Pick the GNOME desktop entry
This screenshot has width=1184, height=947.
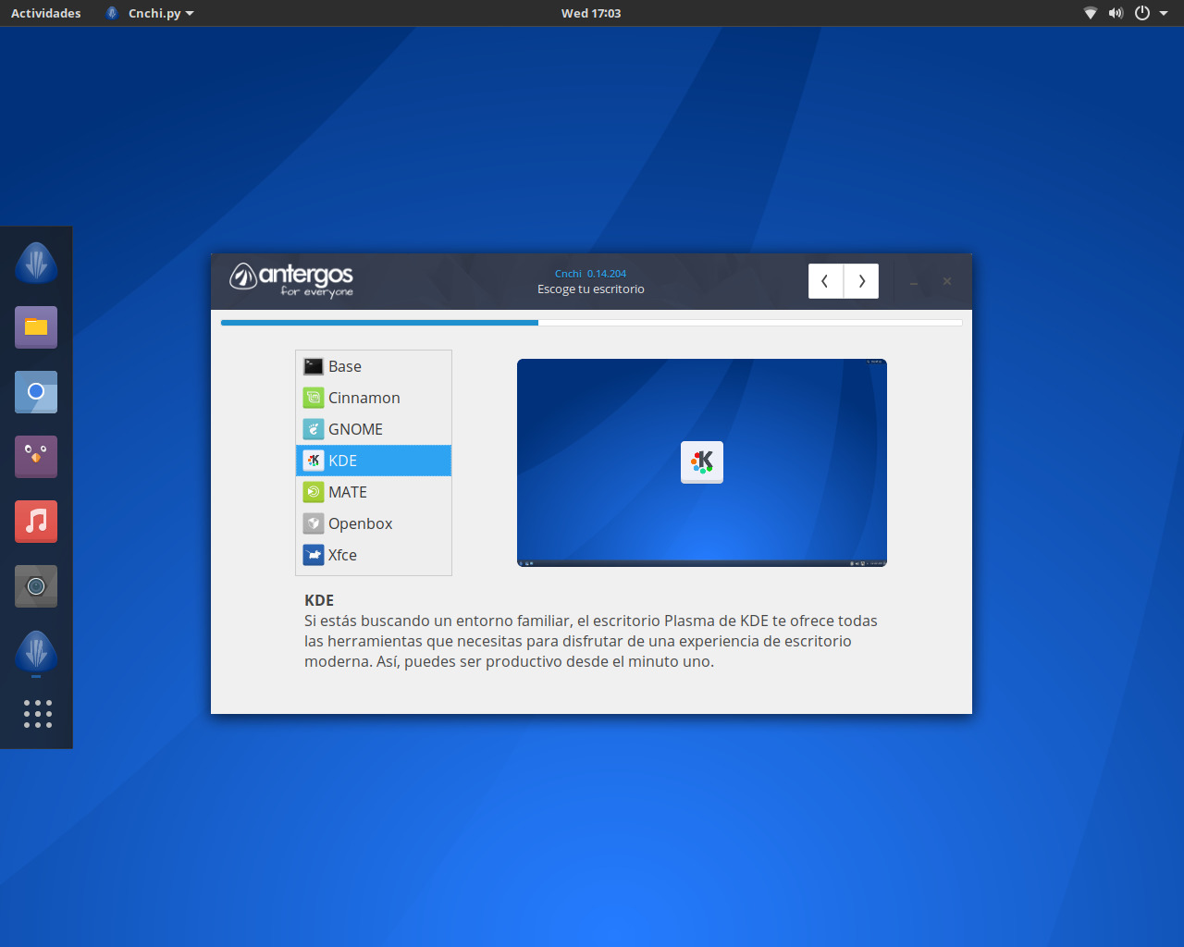point(374,429)
